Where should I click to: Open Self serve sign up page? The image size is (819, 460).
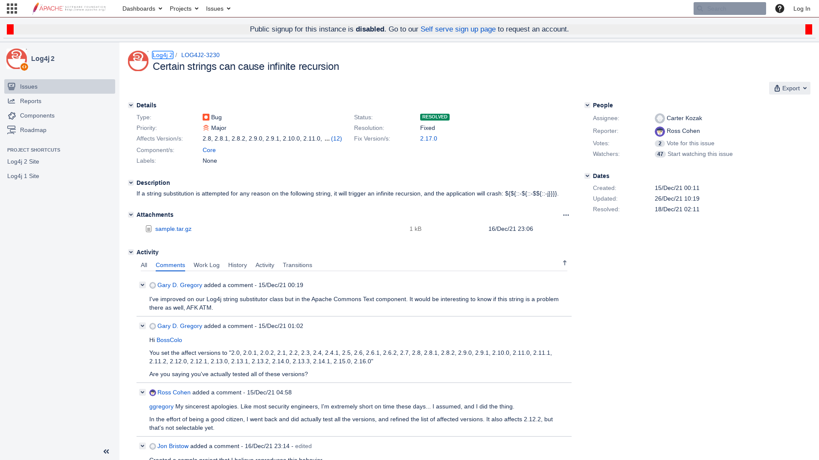click(x=458, y=29)
